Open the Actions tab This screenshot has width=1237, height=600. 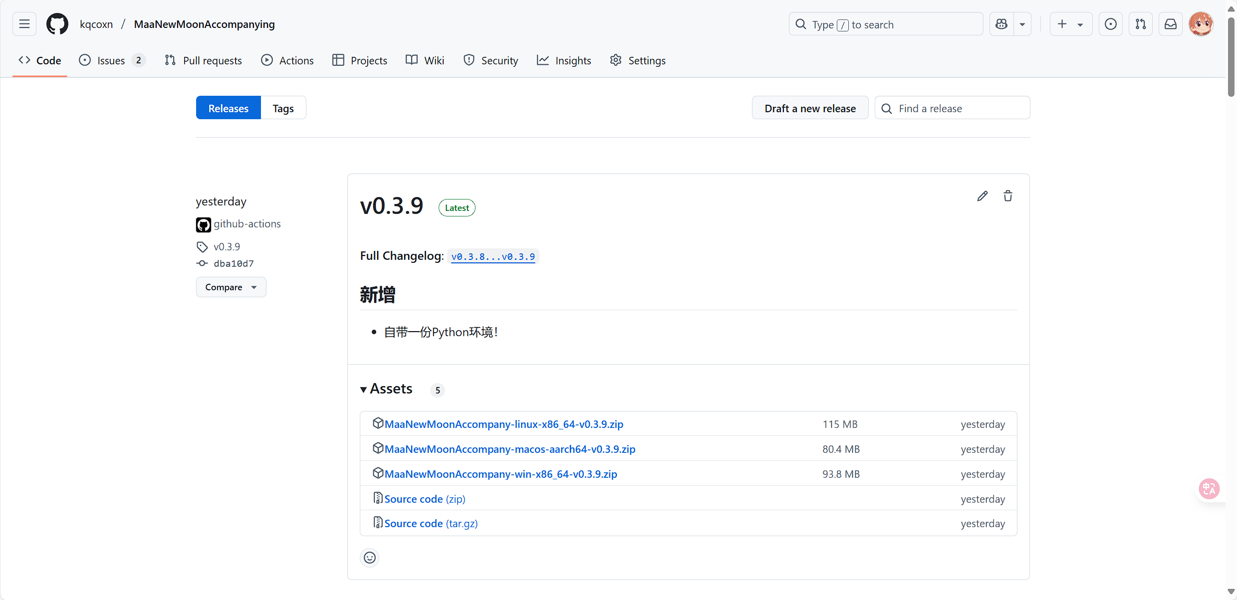pyautogui.click(x=287, y=60)
